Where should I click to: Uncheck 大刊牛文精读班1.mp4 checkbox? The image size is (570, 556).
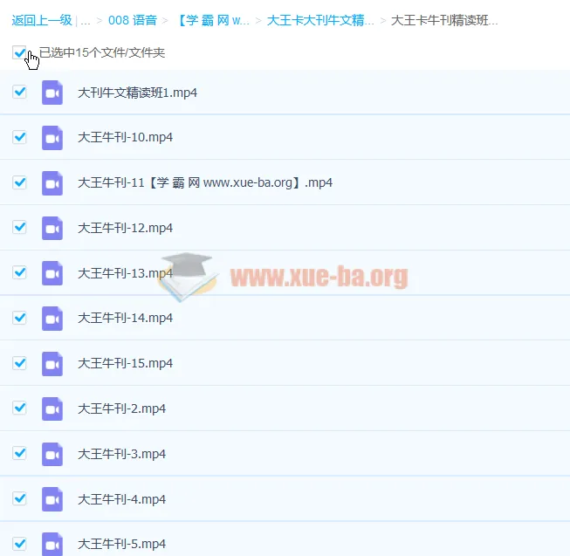(x=19, y=92)
